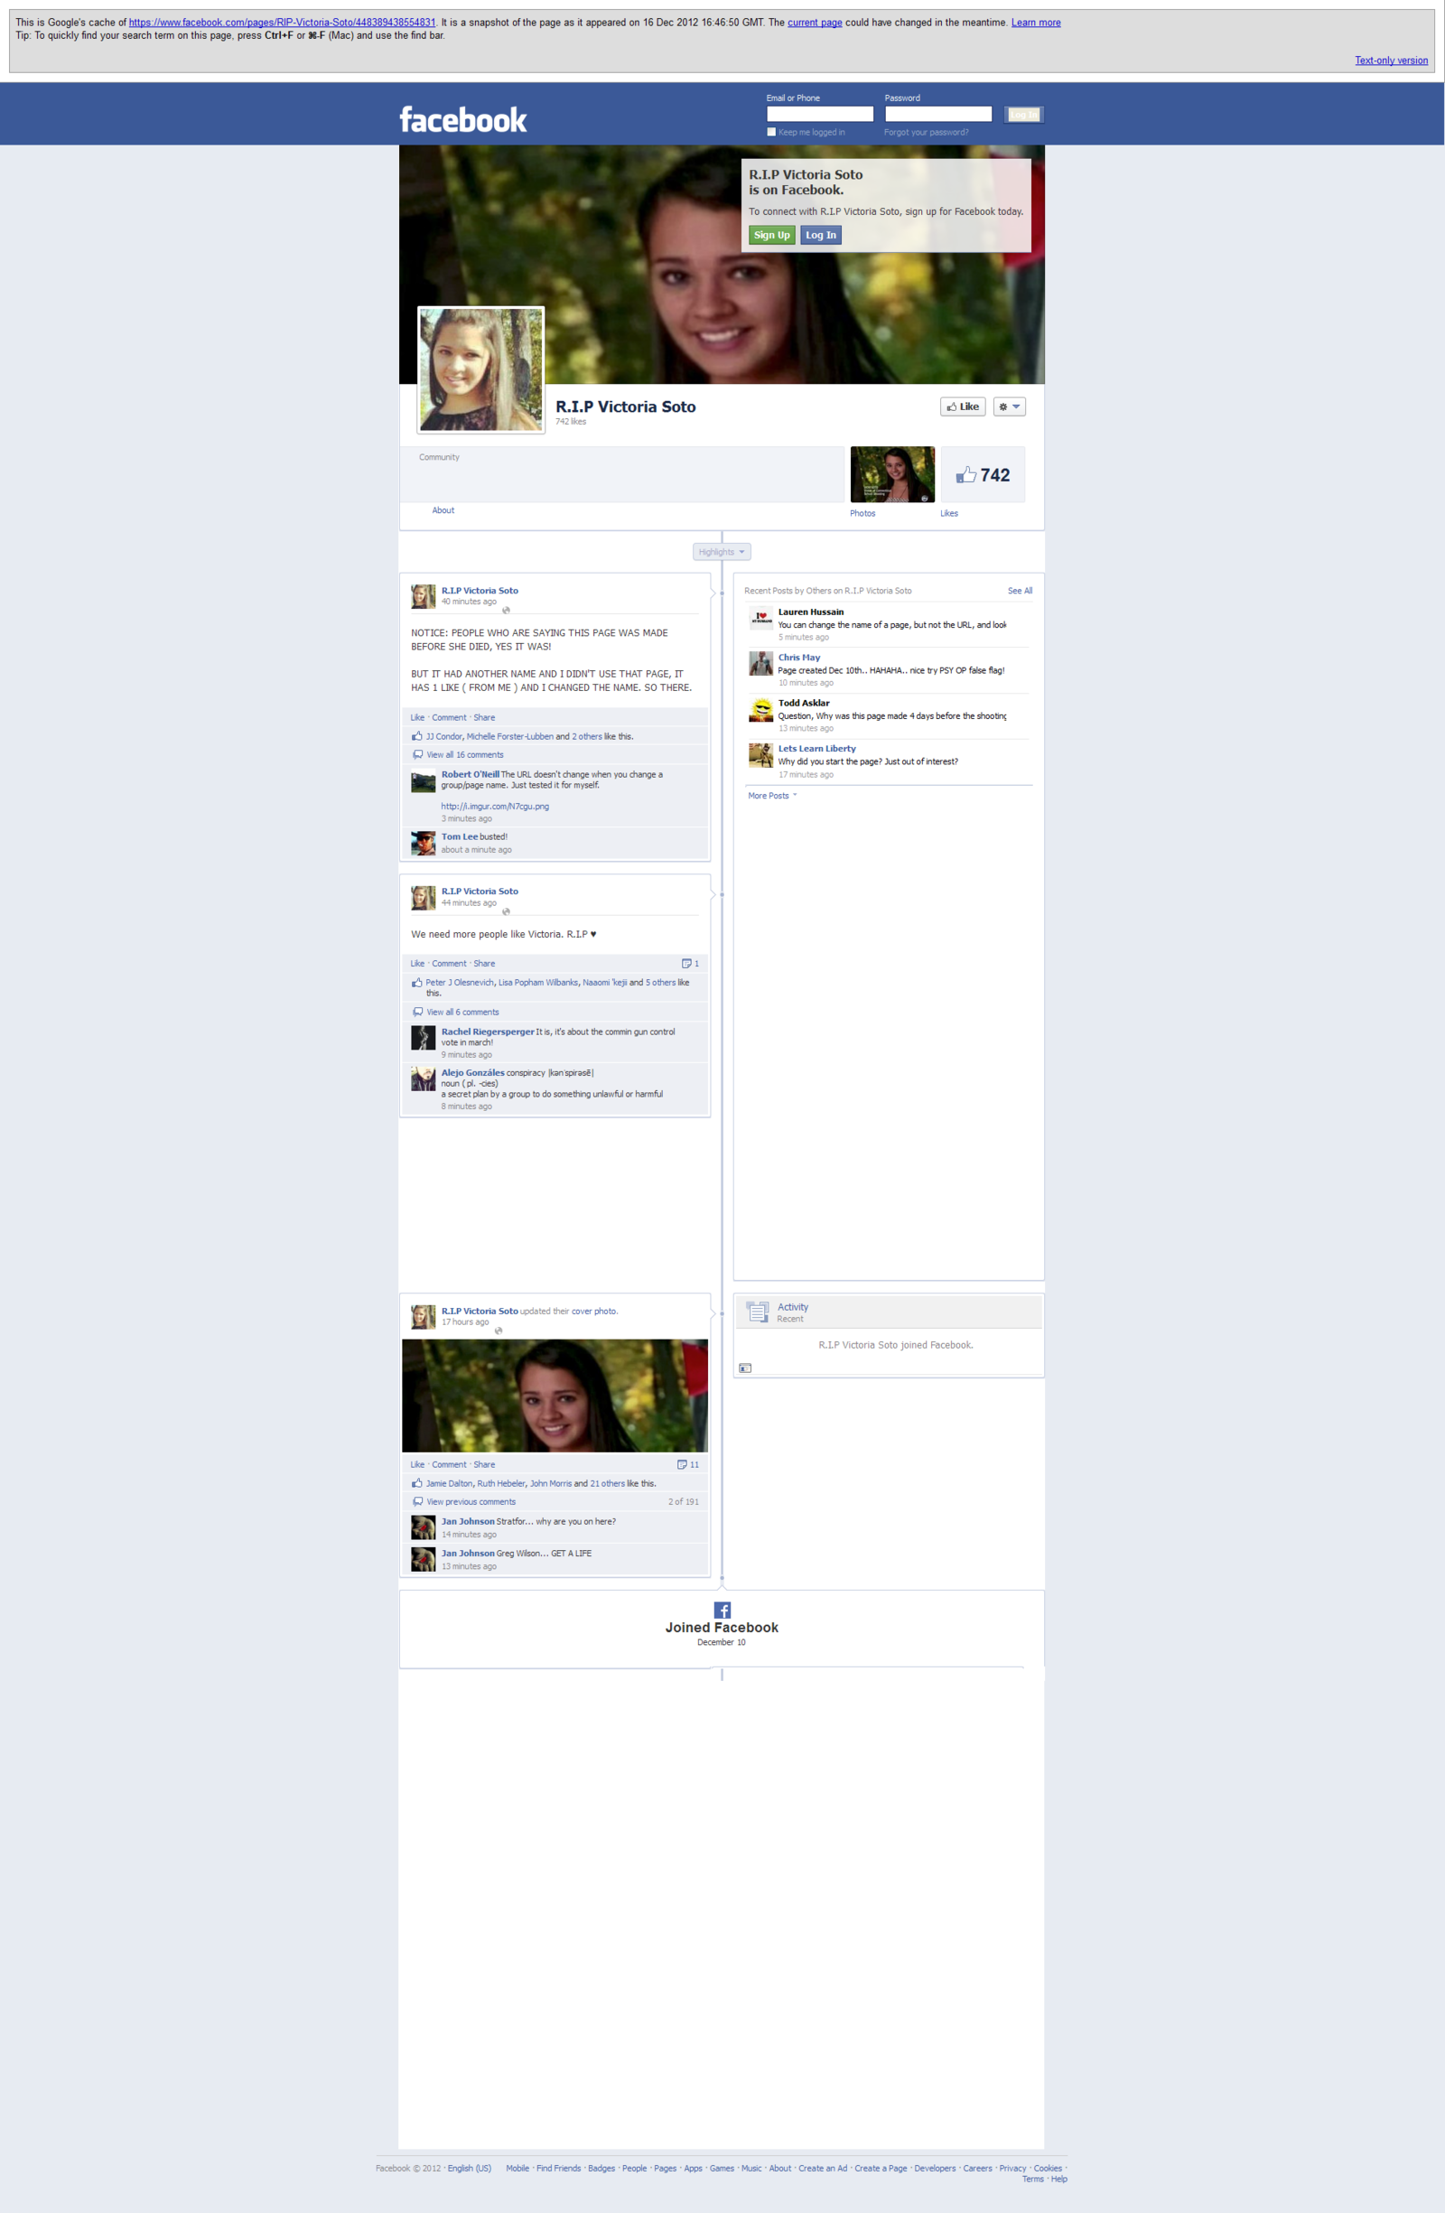Click the header Log In button

(x=1023, y=115)
